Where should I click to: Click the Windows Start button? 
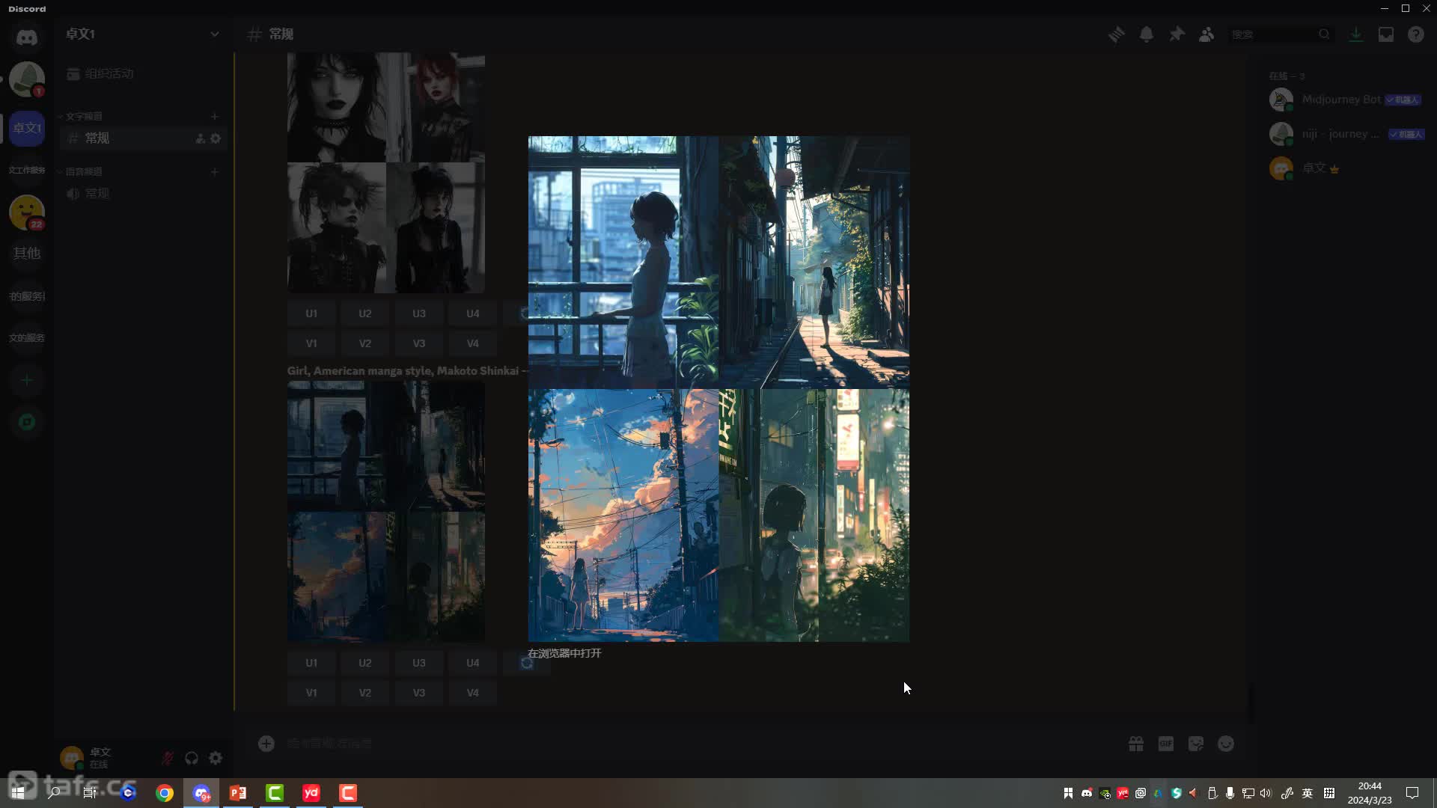pos(18,793)
